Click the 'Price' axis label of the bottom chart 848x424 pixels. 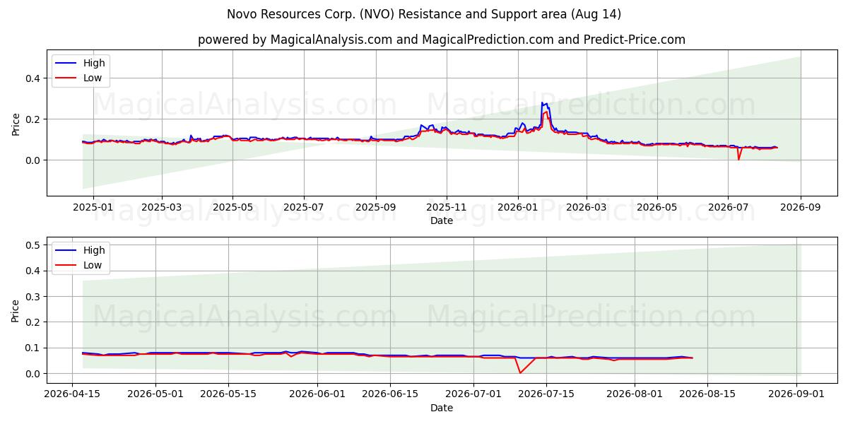pyautogui.click(x=16, y=310)
